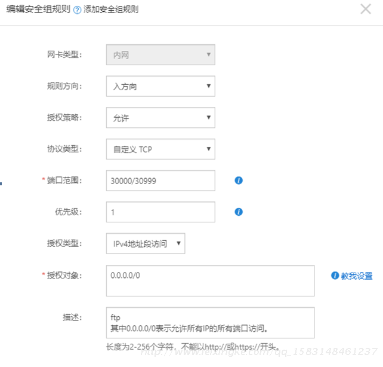
Task: Focus the 端口范围 input containing 30000/30999
Action: (160, 180)
